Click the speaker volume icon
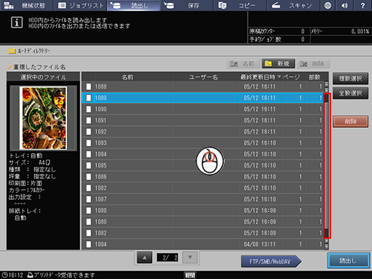372x279 pixels. pos(345,5)
